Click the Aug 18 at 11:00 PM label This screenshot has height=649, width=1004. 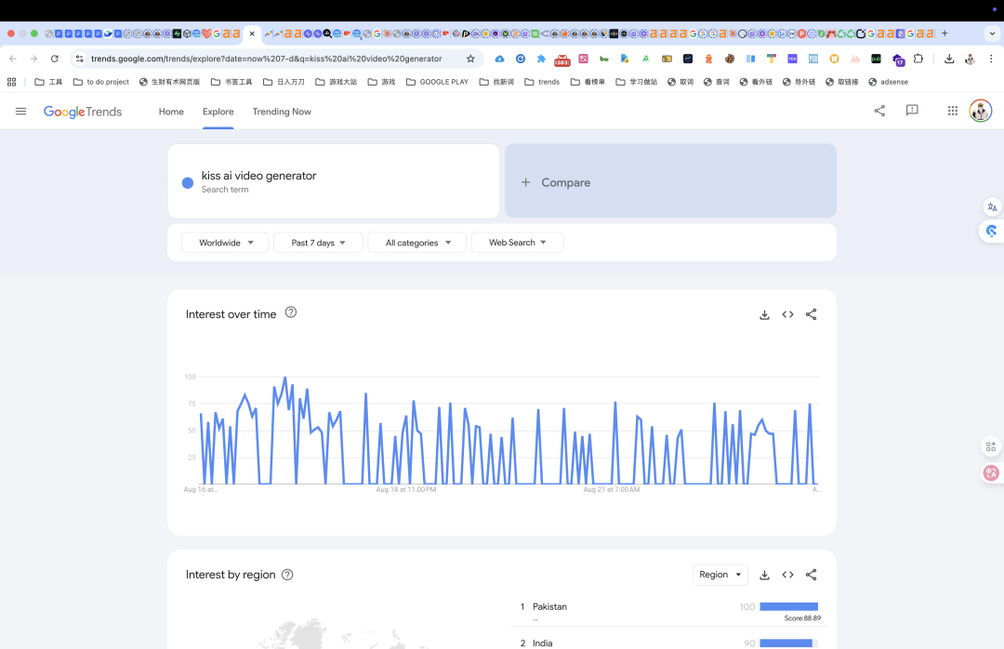[406, 489]
